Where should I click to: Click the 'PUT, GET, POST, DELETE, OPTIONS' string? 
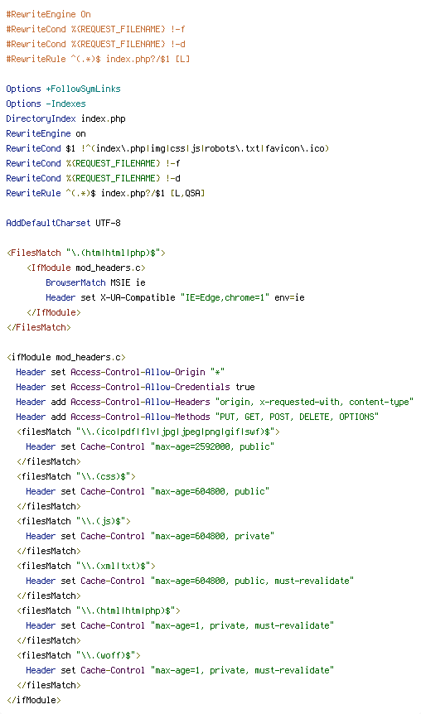tap(297, 417)
